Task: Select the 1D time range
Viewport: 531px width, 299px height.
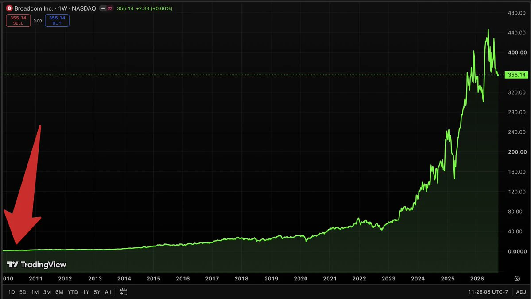Action: coord(12,292)
